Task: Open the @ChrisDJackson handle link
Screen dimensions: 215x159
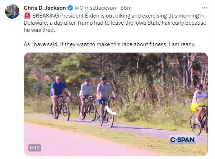Action: coord(95,8)
